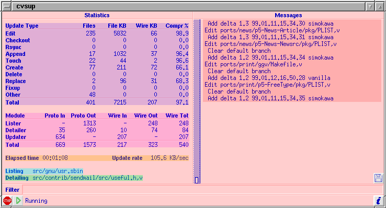Click the maximize triangle in title bar
386x208 pixels.
point(380,7)
